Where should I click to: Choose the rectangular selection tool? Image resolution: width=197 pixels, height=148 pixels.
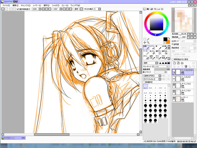(145, 39)
